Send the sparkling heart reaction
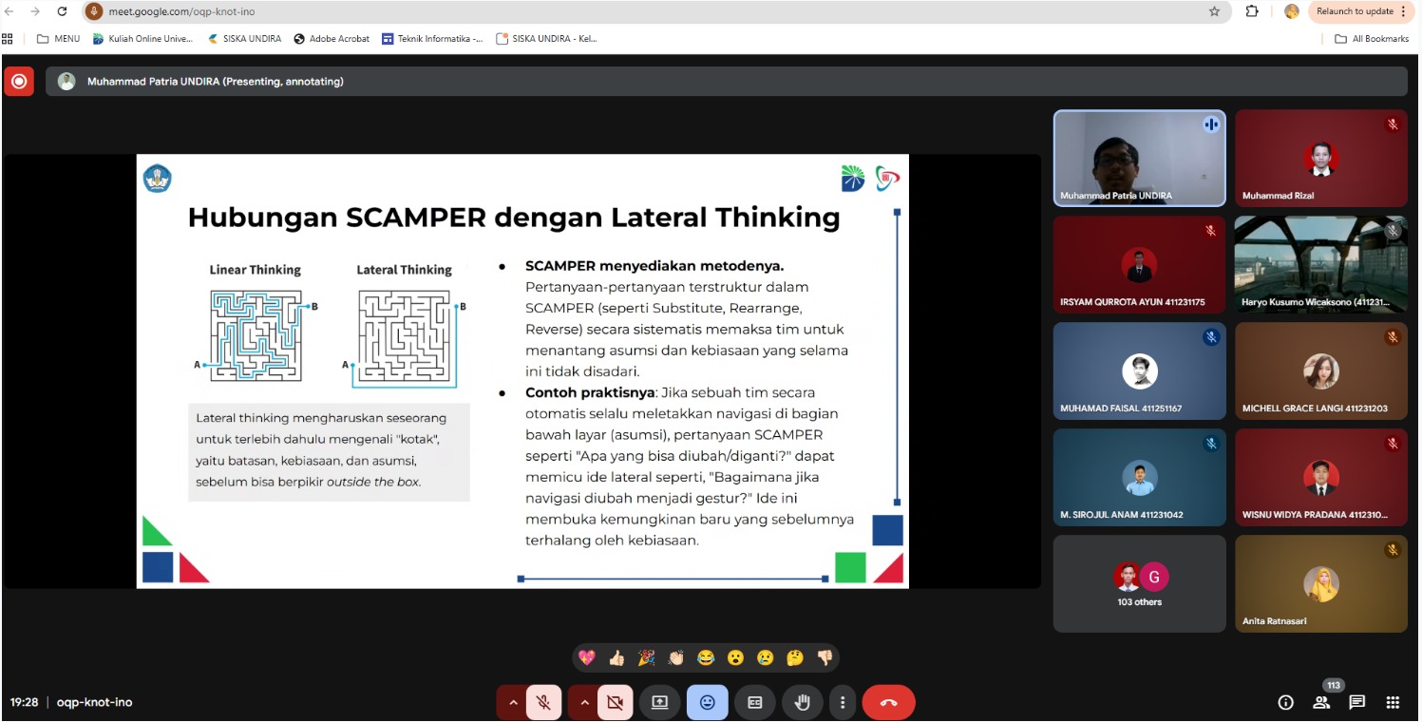1422x722 pixels. click(587, 657)
